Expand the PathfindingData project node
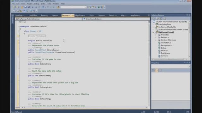 tap(153, 24)
